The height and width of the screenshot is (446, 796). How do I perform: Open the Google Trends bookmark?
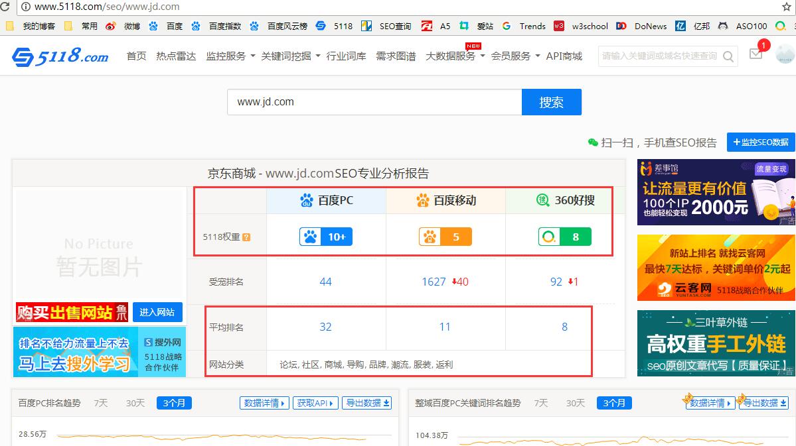point(524,26)
